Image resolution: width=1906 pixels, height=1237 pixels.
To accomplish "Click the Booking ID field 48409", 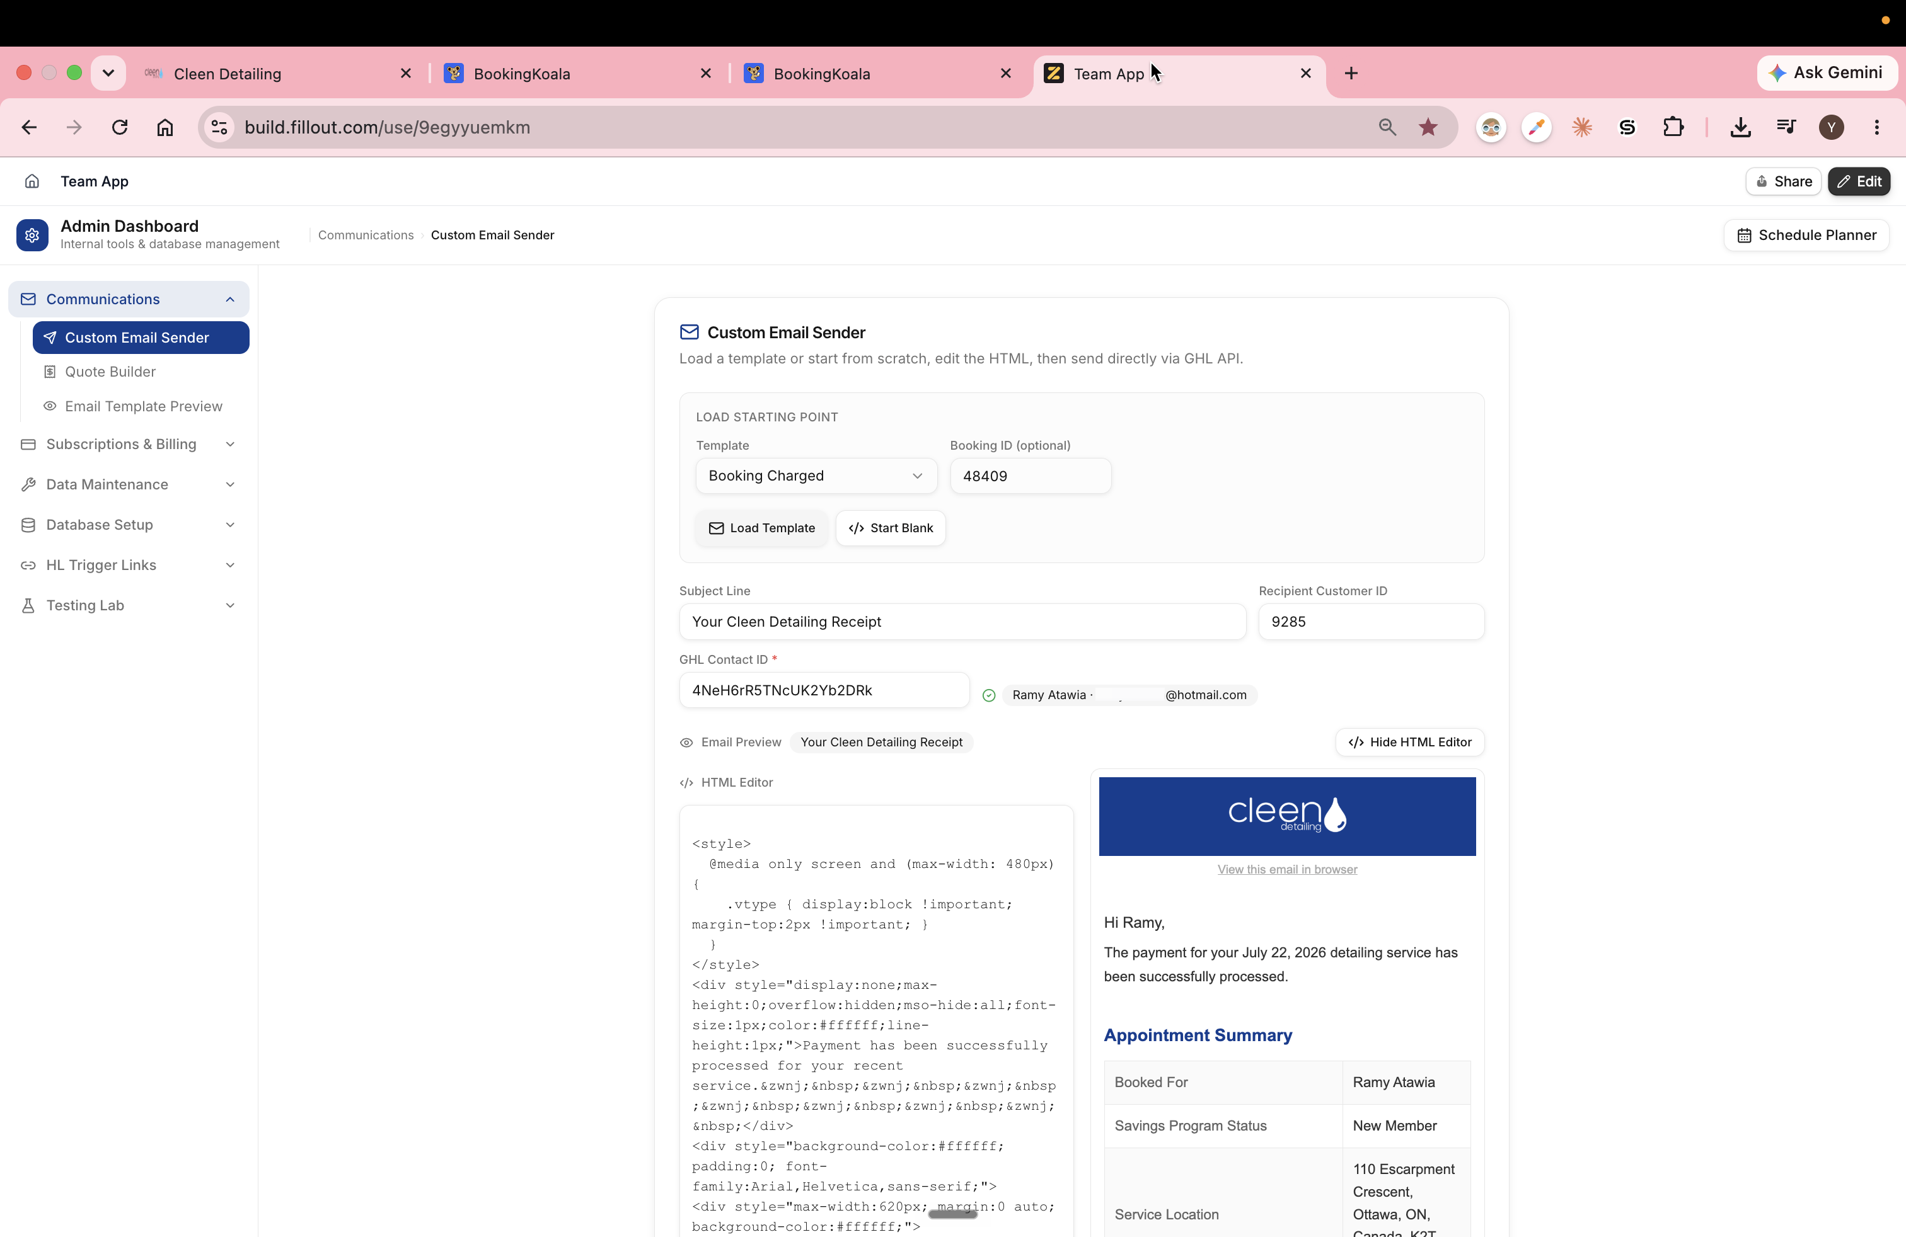I will (1031, 476).
